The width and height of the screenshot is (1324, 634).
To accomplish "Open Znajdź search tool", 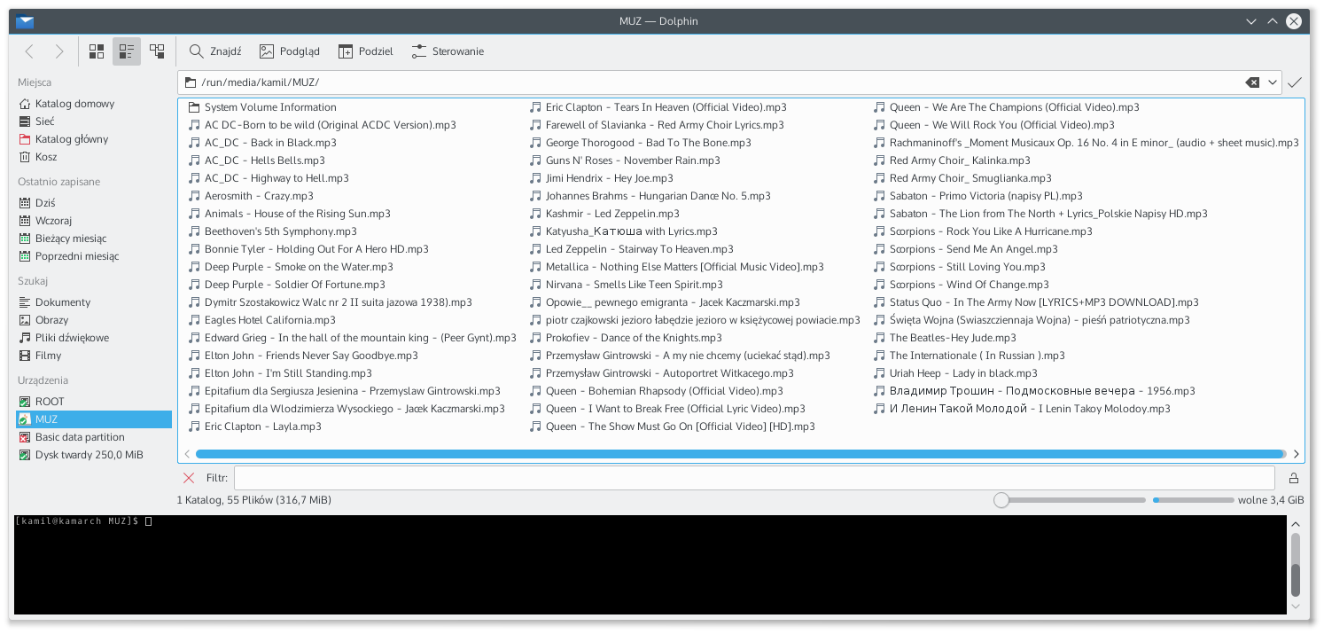I will pyautogui.click(x=215, y=51).
